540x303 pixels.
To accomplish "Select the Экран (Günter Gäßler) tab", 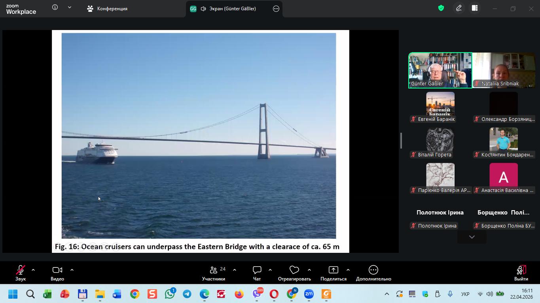I will [x=228, y=9].
